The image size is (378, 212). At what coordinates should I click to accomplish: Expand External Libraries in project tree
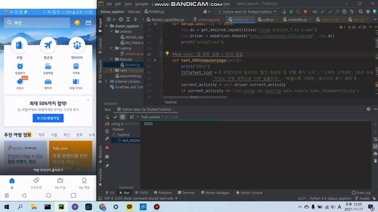click(106, 81)
